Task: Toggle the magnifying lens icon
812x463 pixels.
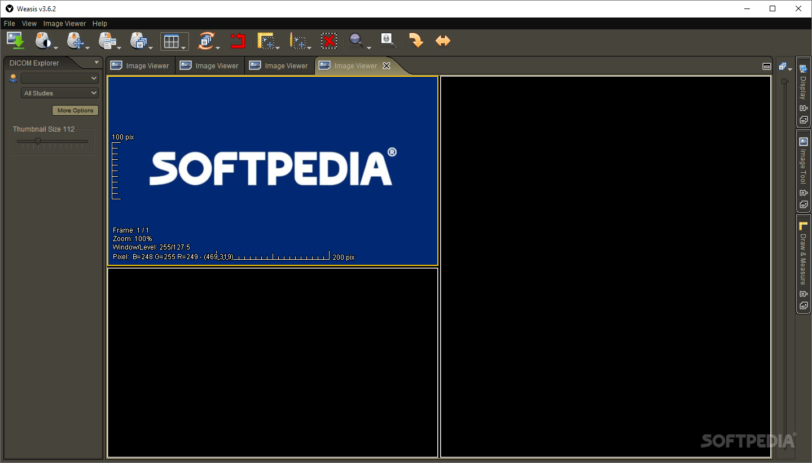Action: pos(388,40)
